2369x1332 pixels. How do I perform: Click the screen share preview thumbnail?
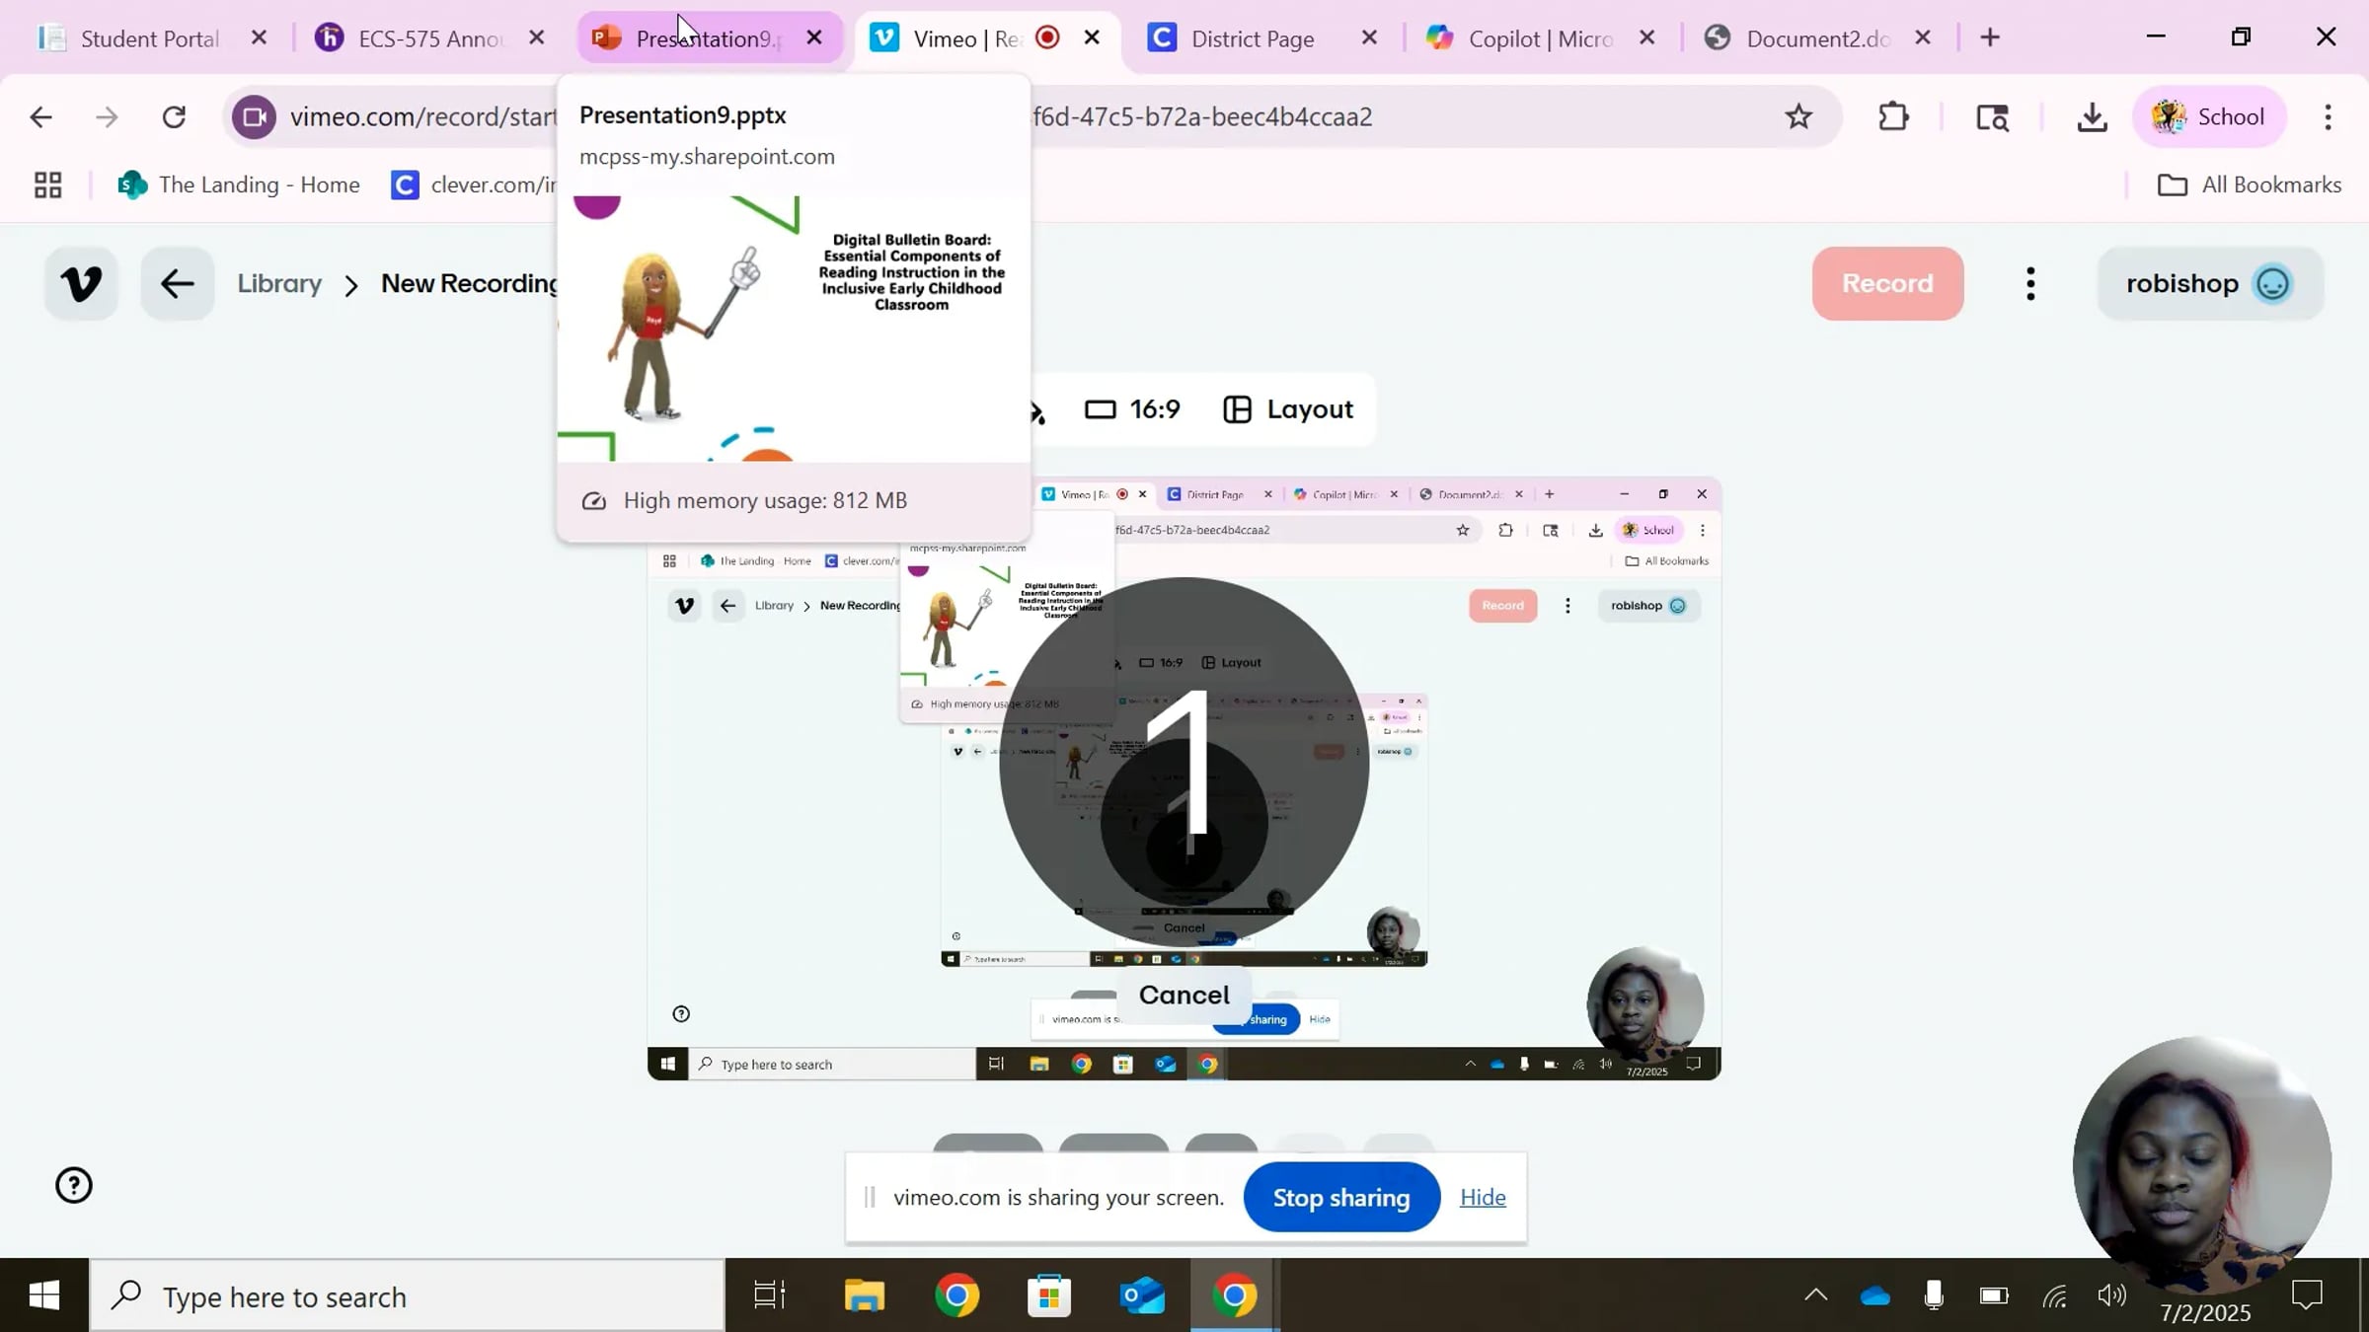tap(1184, 779)
